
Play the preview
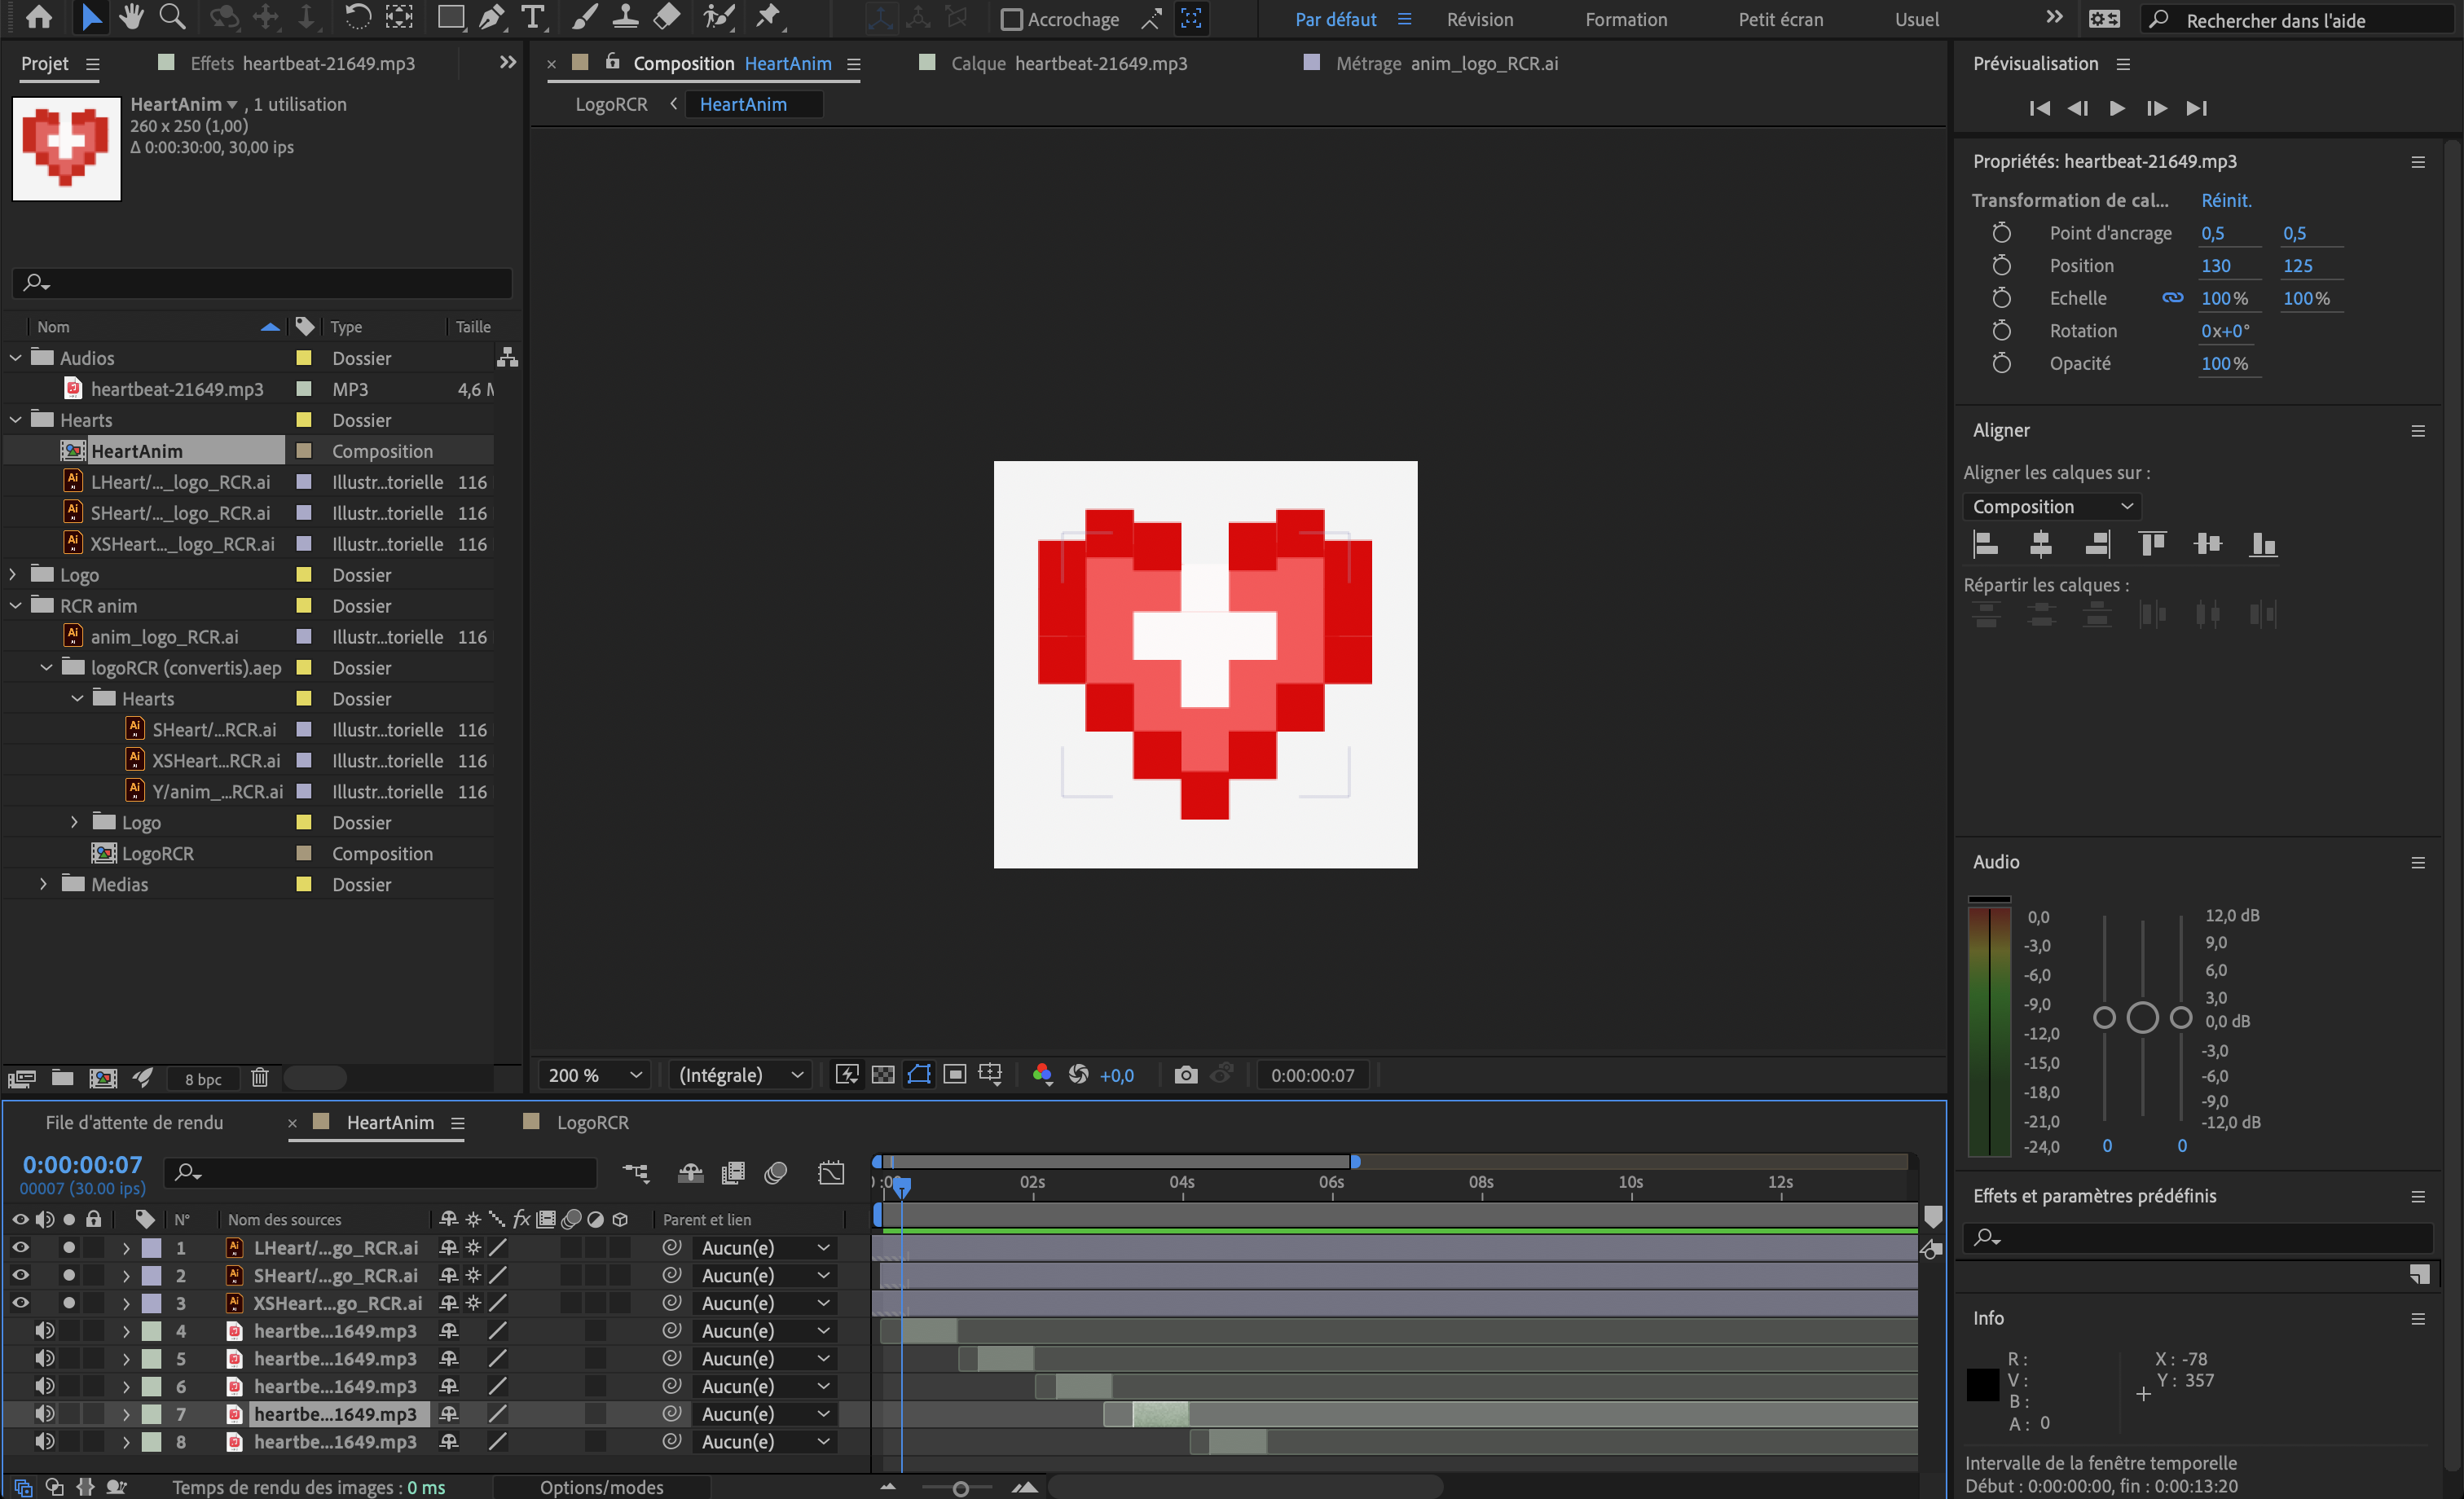2117,108
